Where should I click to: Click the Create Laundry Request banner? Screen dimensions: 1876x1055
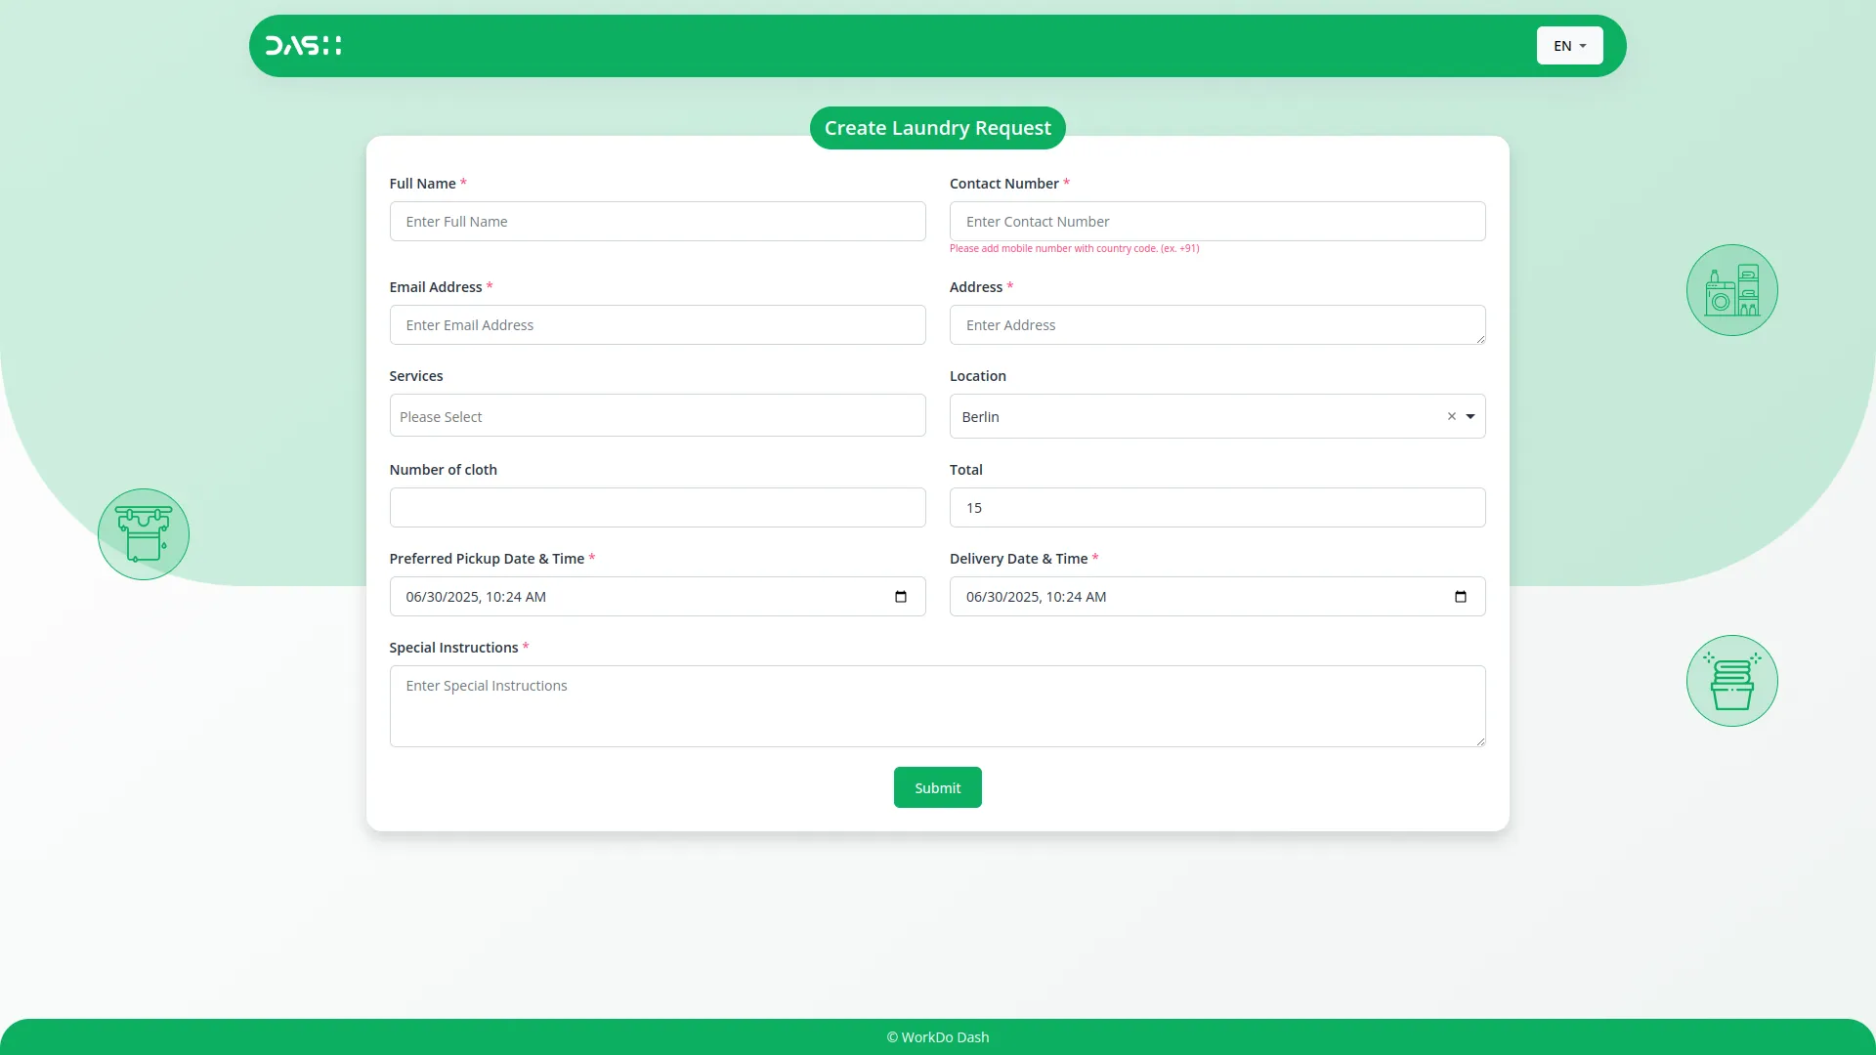click(x=937, y=128)
